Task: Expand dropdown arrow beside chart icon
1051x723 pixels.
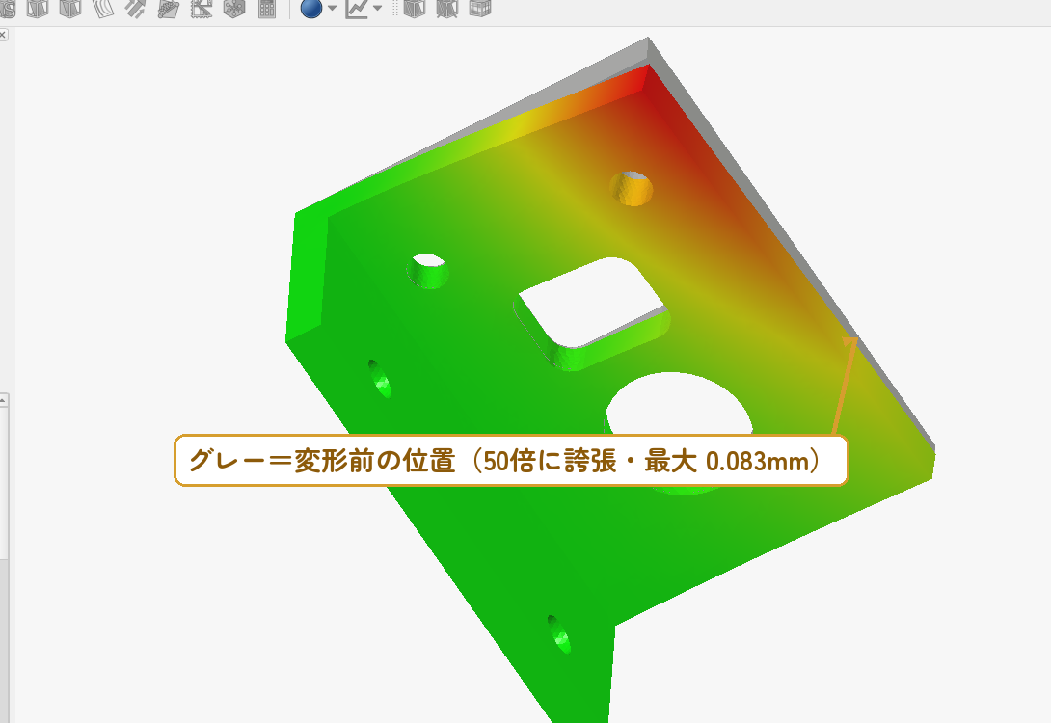Action: pyautogui.click(x=377, y=8)
